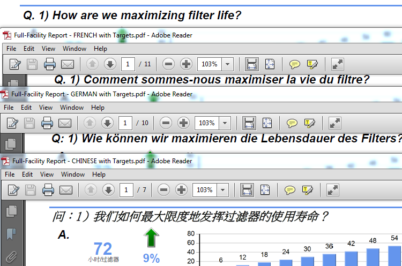
Task: Open Window menu in French report window
Action: [x=75, y=49]
